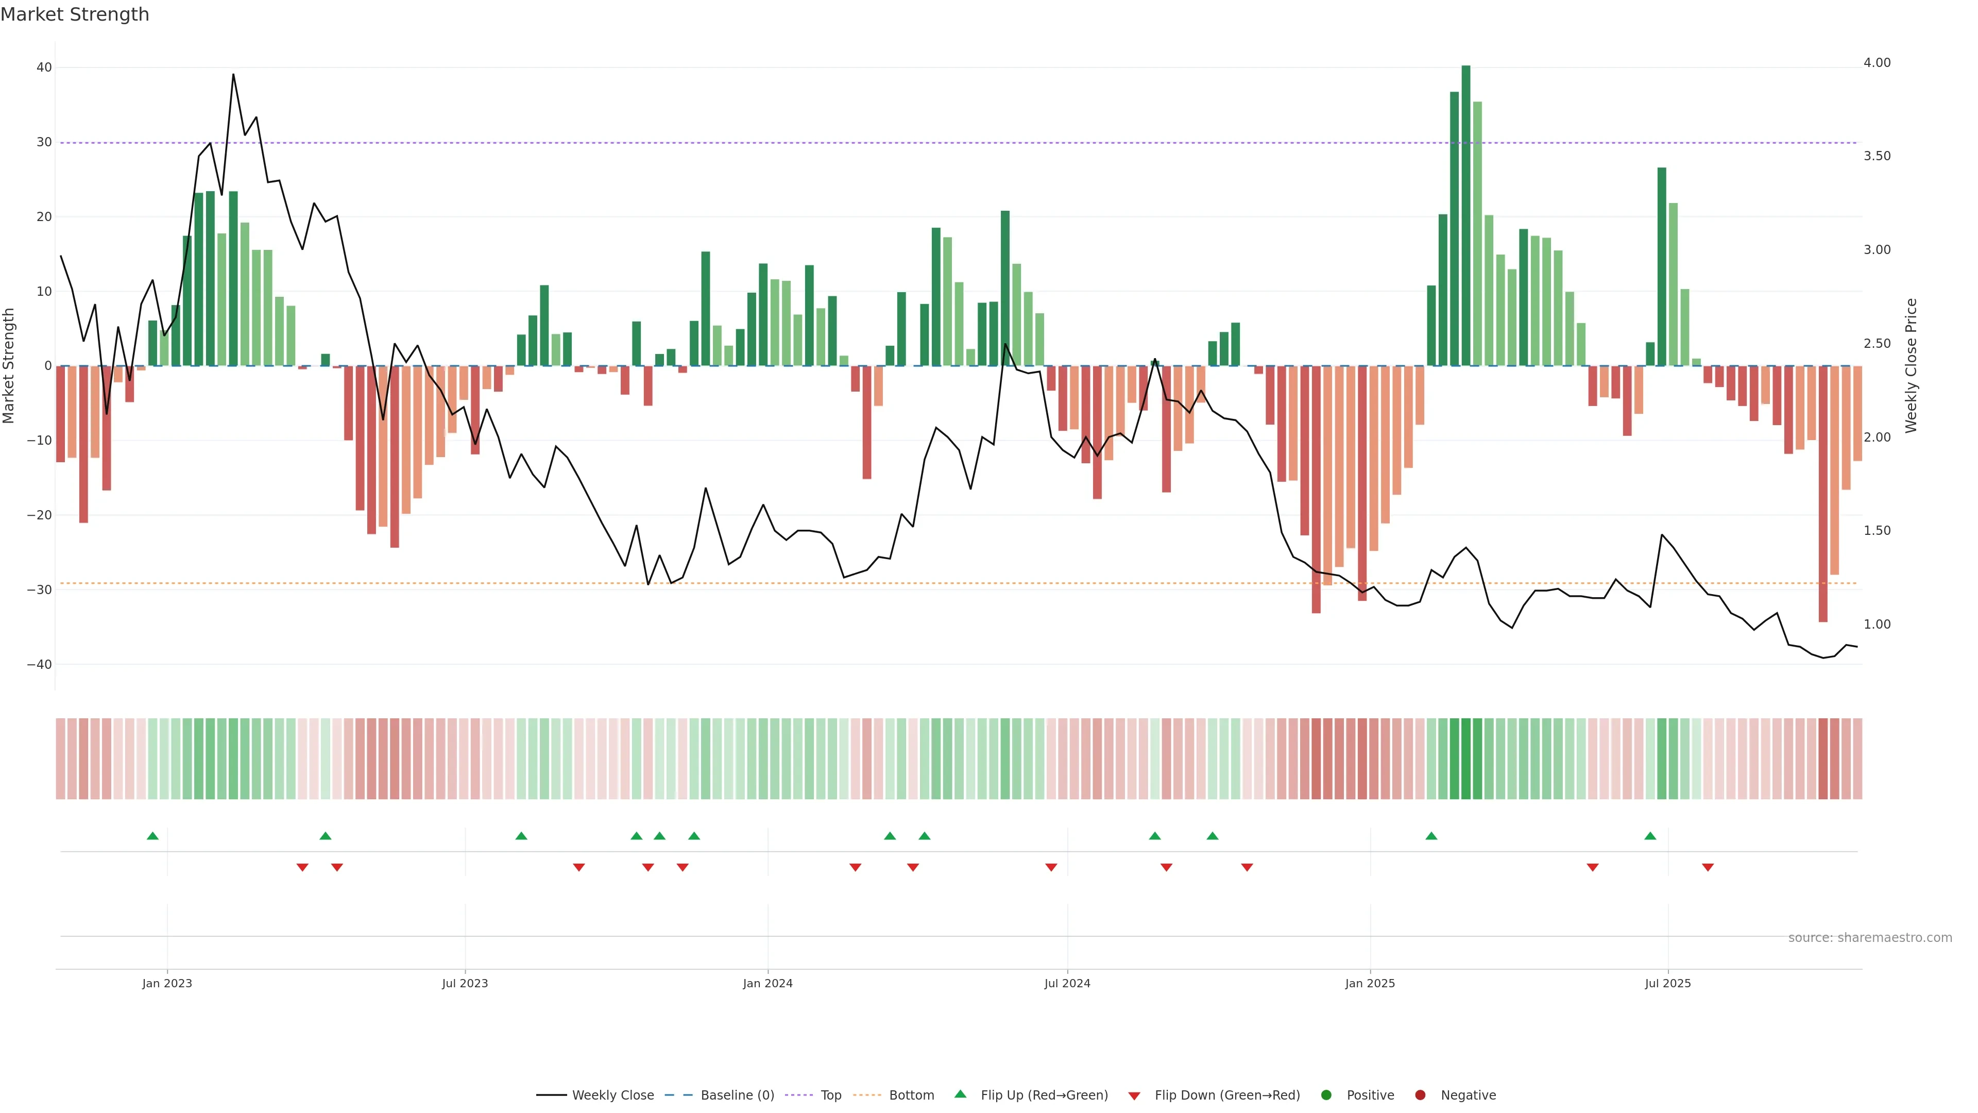Click the green Positive legend dot

pyautogui.click(x=1326, y=1095)
